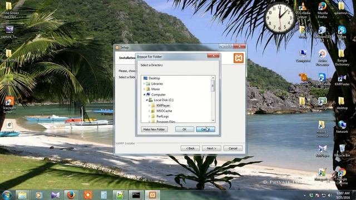
Task: Click folder tree scrollbar up arrow
Action: click(x=213, y=78)
